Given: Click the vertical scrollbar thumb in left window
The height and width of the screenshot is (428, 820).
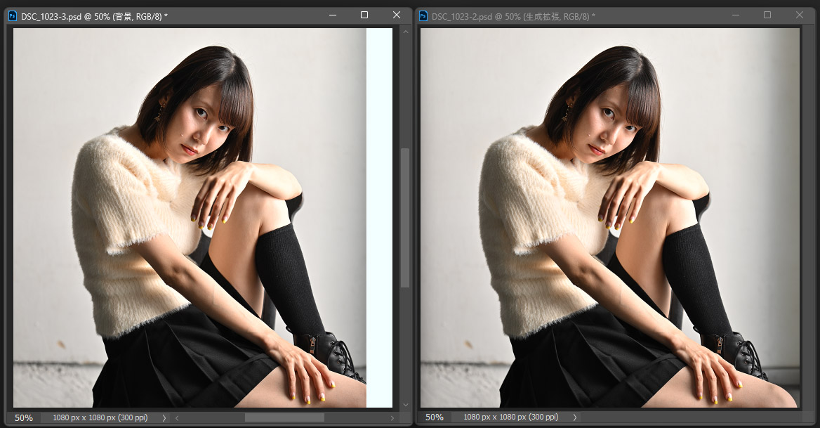Looking at the screenshot, I should coord(404,218).
